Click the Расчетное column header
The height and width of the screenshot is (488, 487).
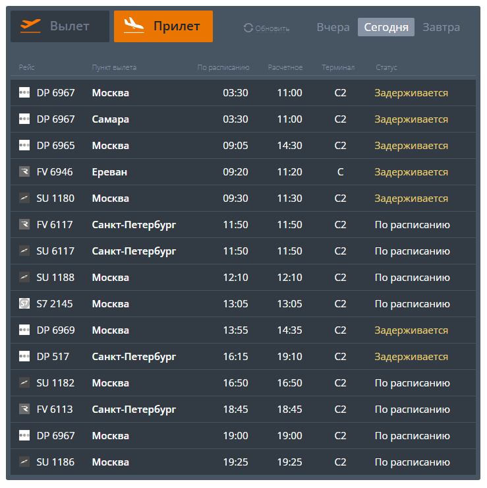click(x=285, y=67)
